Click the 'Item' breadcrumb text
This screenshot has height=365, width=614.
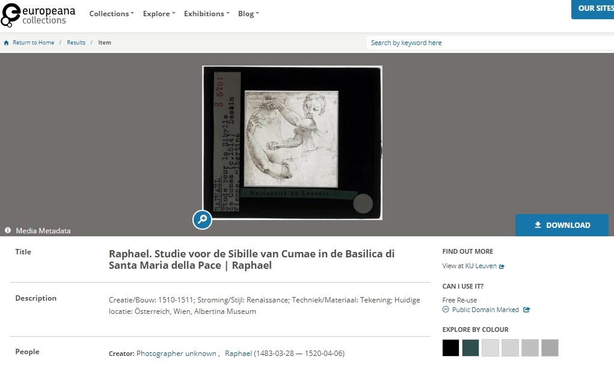click(x=105, y=43)
